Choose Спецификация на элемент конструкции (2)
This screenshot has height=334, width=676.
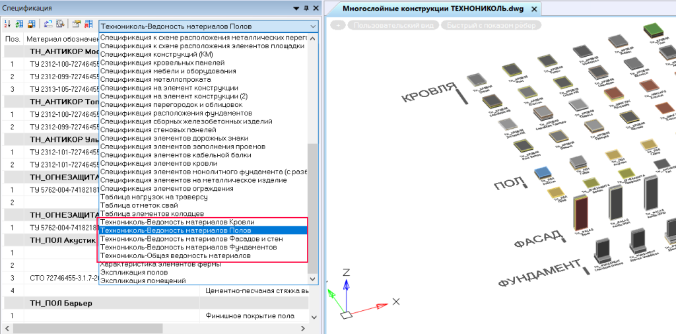203,96
